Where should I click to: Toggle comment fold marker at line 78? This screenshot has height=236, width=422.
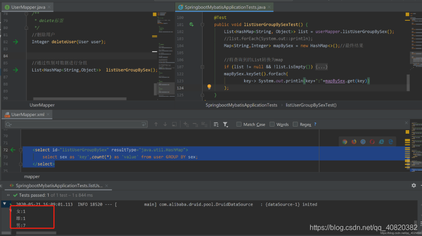pyautogui.click(x=27, y=14)
